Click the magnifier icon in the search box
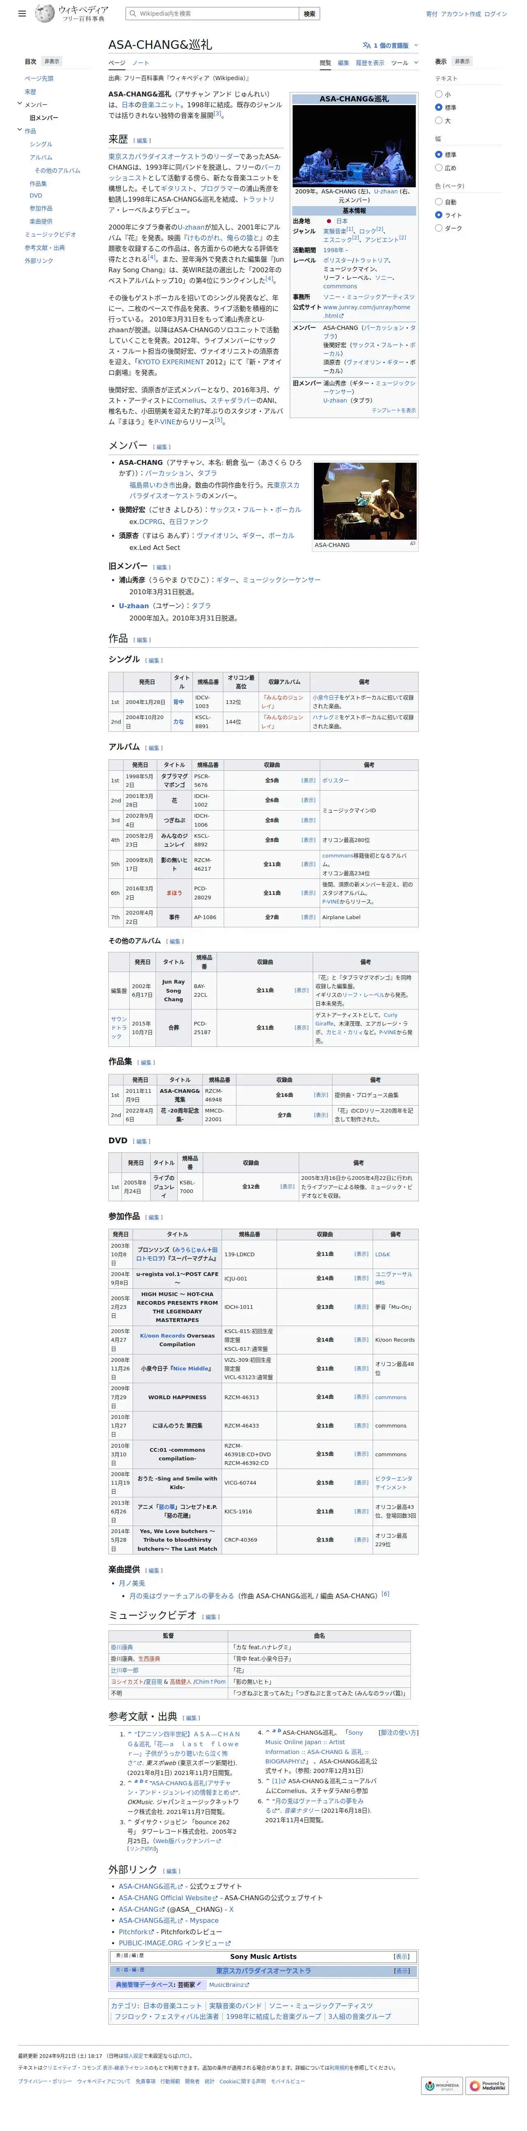Image resolution: width=527 pixels, height=2131 pixels. 133,13
